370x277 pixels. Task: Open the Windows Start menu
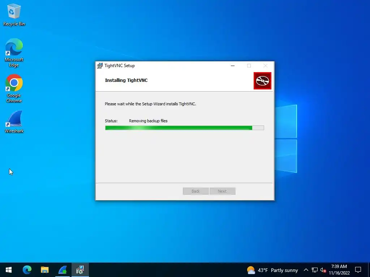click(9, 270)
